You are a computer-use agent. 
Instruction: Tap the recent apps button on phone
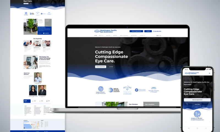click(x=189, y=128)
